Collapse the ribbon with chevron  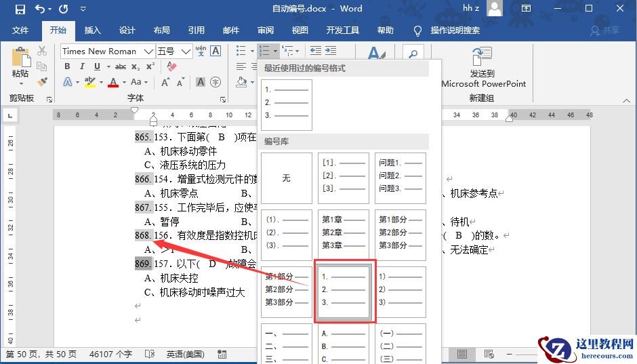click(x=626, y=100)
